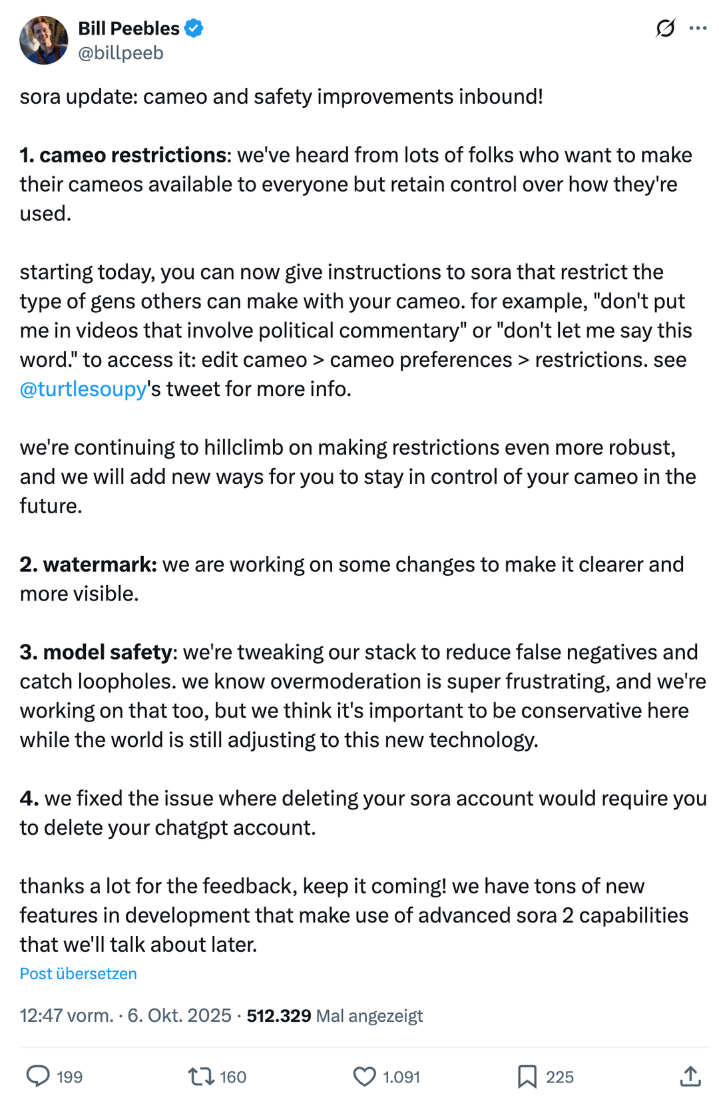The height and width of the screenshot is (1103, 719).
Task: Click the reply speech bubble icon
Action: (38, 1076)
